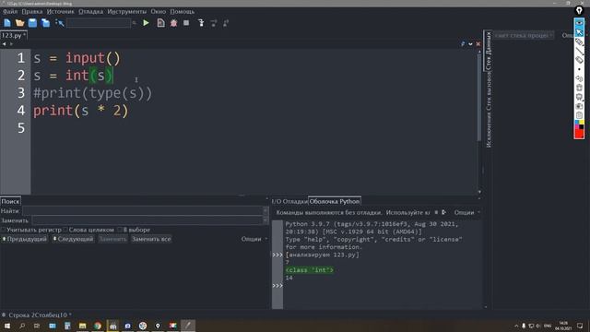The image size is (590, 332).
Task: Open the Windows Start menu
Action: pyautogui.click(x=7, y=326)
